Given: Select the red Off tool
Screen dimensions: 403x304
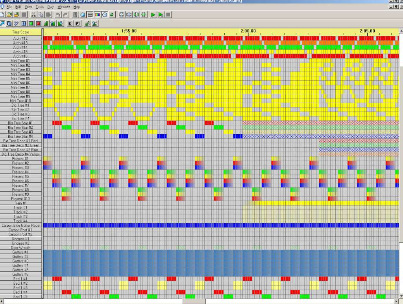Looking at the screenshot, I should point(39,24).
